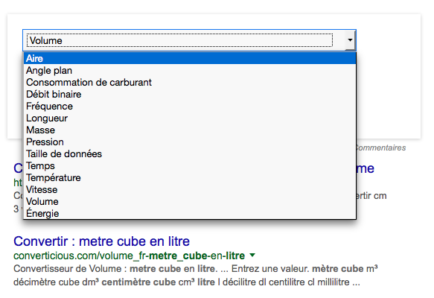Viewport: 434px width, 298px height.
Task: Choose Temps category
Action: [190, 165]
